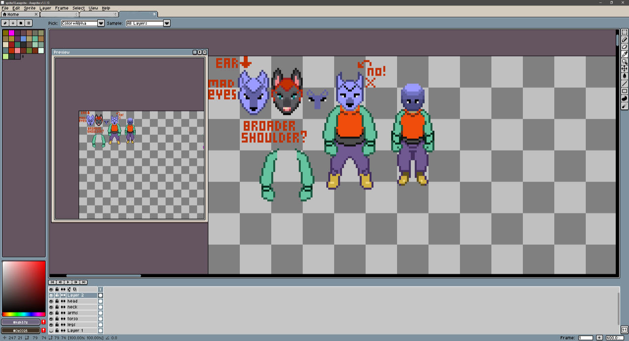Click foreground color #6d657e button
This screenshot has width=629, height=341.
[x=21, y=322]
